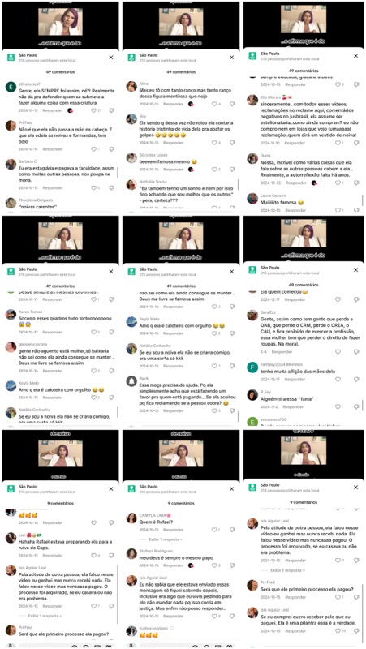Reply to R Jay's 'fama' comment
The width and height of the screenshot is (366, 649).
[293, 407]
